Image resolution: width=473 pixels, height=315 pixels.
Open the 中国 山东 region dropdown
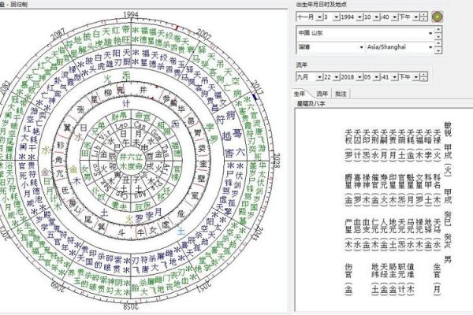pyautogui.click(x=429, y=34)
